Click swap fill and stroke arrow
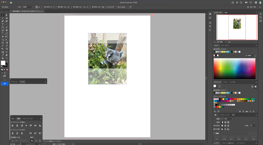The height and width of the screenshot is (145, 263). pos(7,61)
